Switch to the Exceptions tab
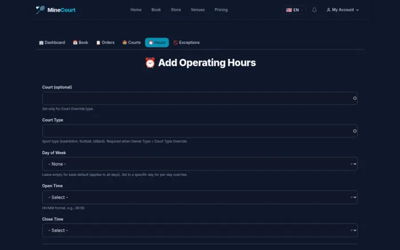This screenshot has height=250, width=400. click(186, 43)
